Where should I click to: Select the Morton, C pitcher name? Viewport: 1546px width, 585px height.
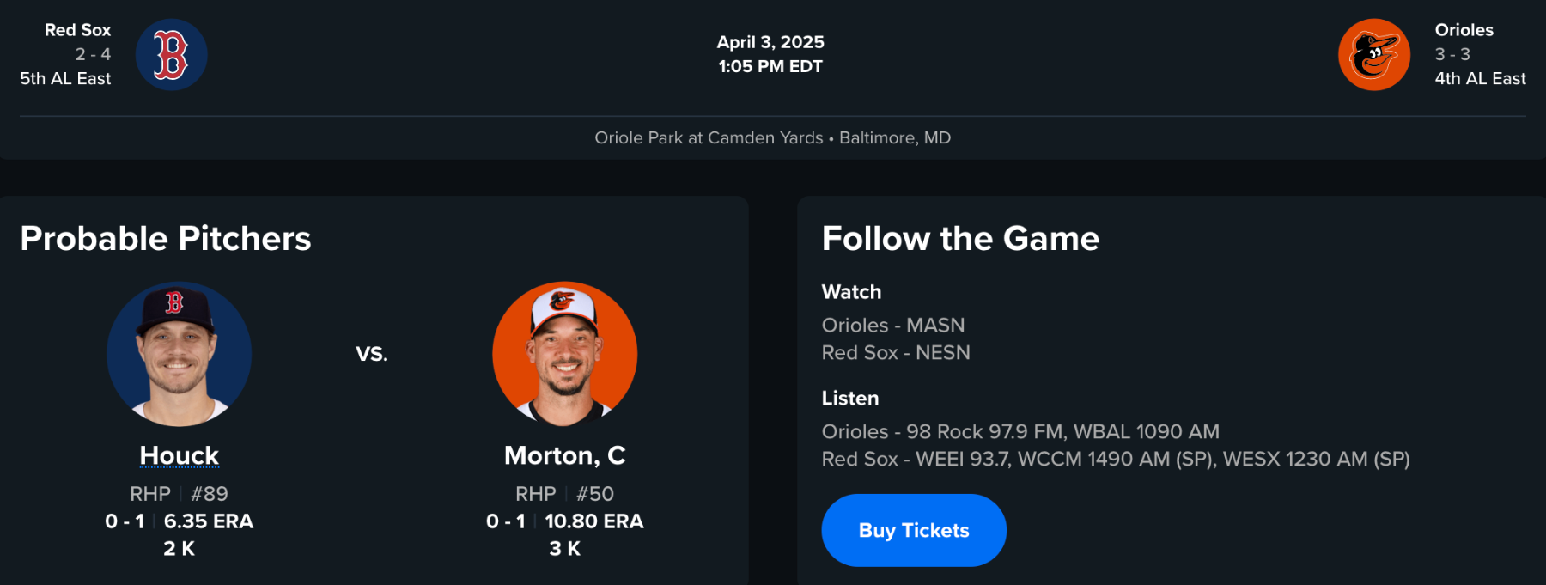(564, 455)
